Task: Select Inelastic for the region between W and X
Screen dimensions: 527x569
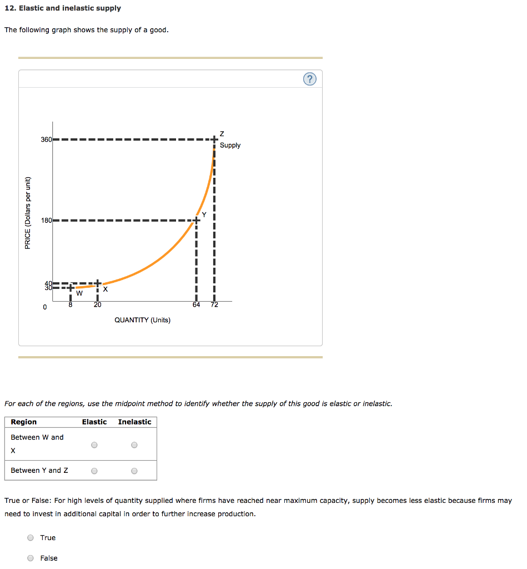Action: [x=134, y=444]
